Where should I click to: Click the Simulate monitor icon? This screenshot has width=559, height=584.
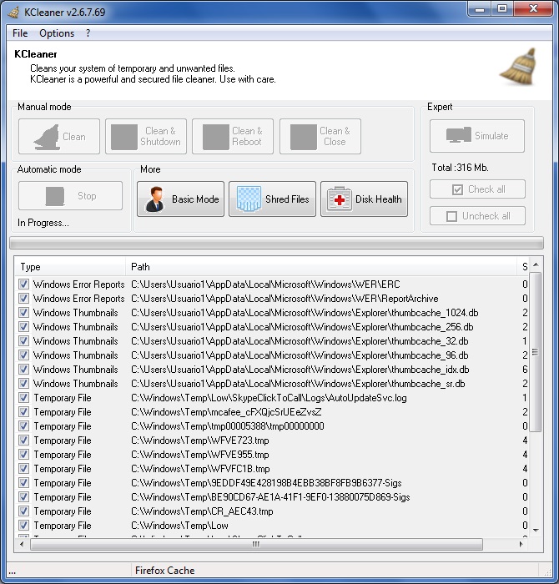coord(458,135)
